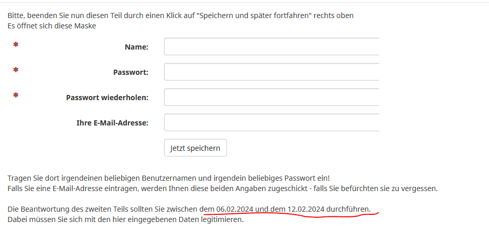Screen dimensions: 489x237
Task: Click the asterisk beside Passwort wiederholen
Action: pyautogui.click(x=16, y=96)
